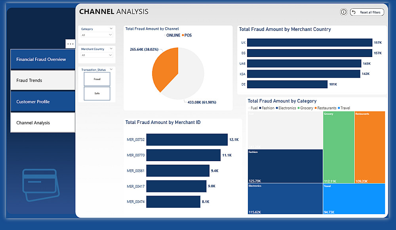This screenshot has height=230, width=396.
Task: Switch to Customer Profile page
Action: tap(43, 101)
